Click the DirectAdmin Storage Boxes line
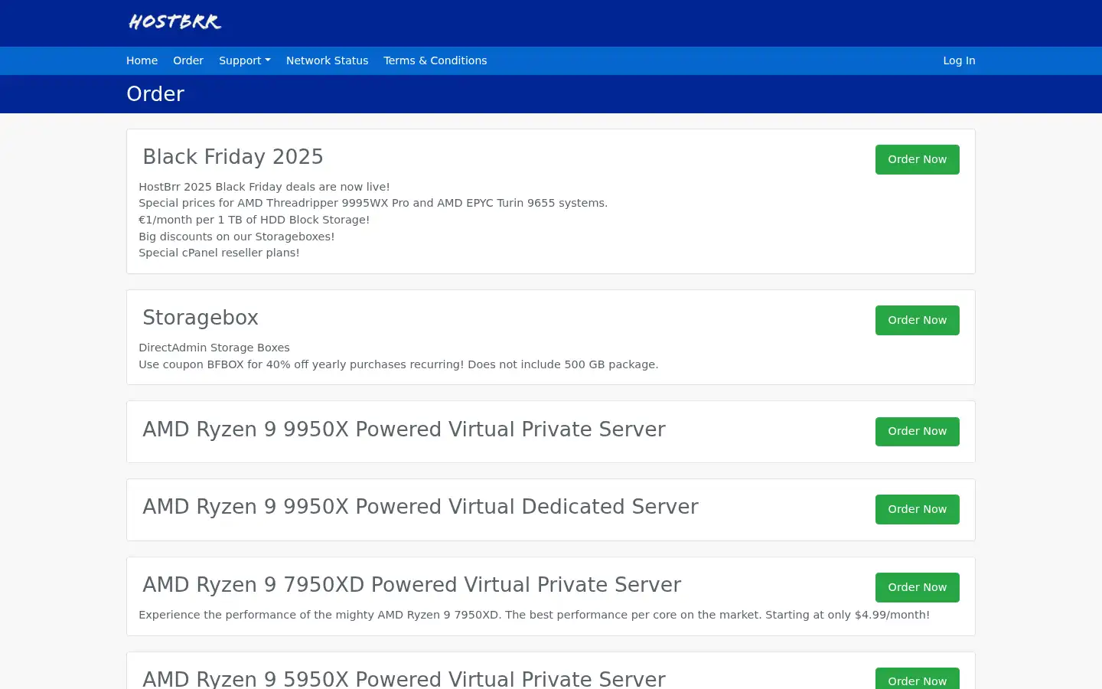The width and height of the screenshot is (1102, 689). tap(214, 348)
